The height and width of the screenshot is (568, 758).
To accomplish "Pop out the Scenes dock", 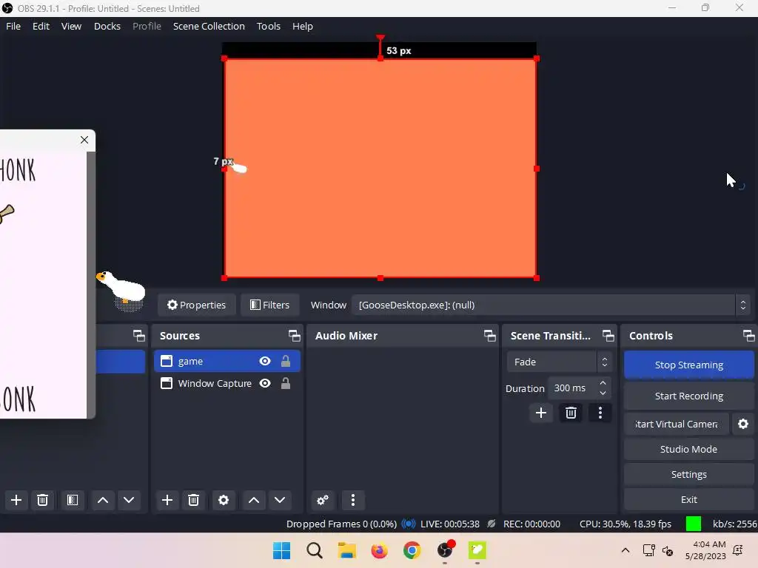I will coord(138,336).
